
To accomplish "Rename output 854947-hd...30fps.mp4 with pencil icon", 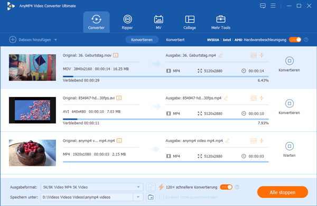I will (x=226, y=98).
